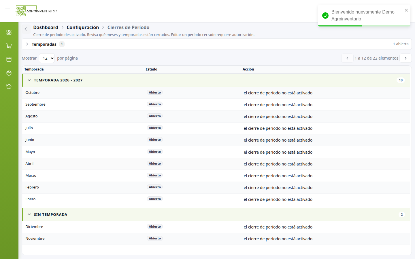Viewport: 415px width, 259px height.
Task: Dismiss the welcome notification
Action: click(x=406, y=10)
